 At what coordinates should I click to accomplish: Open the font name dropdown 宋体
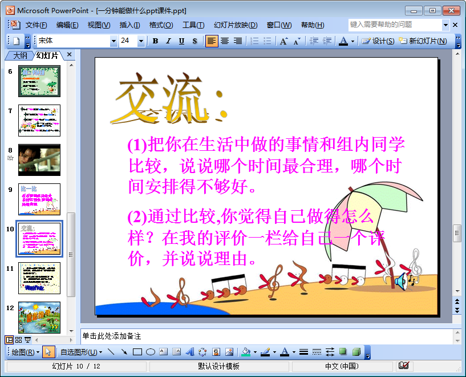(114, 41)
